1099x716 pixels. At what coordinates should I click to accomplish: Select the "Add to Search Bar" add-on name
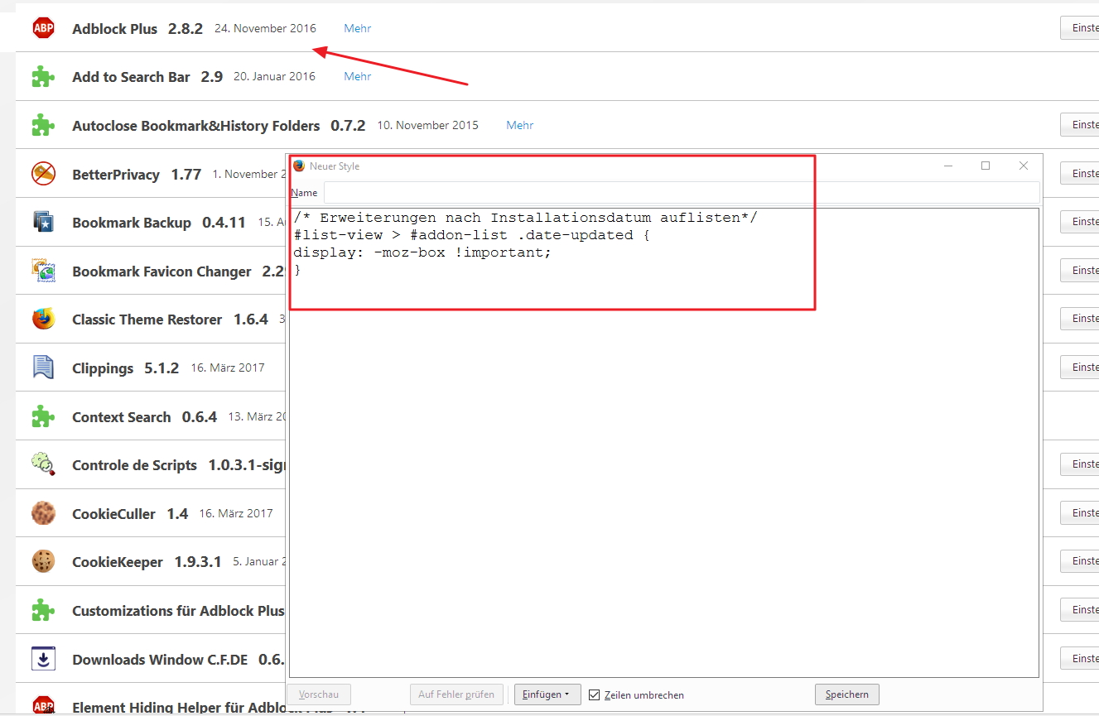click(x=131, y=77)
